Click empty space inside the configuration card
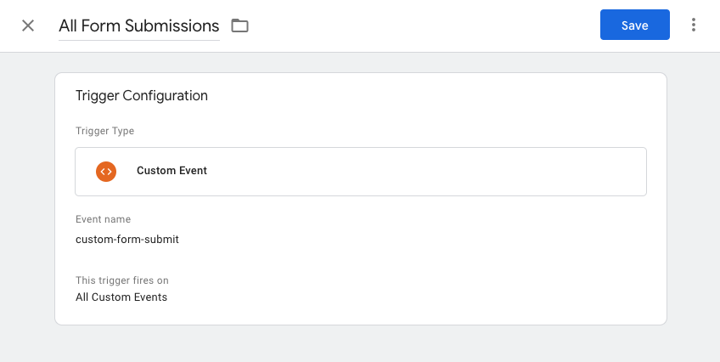The height and width of the screenshot is (362, 720). (413, 257)
